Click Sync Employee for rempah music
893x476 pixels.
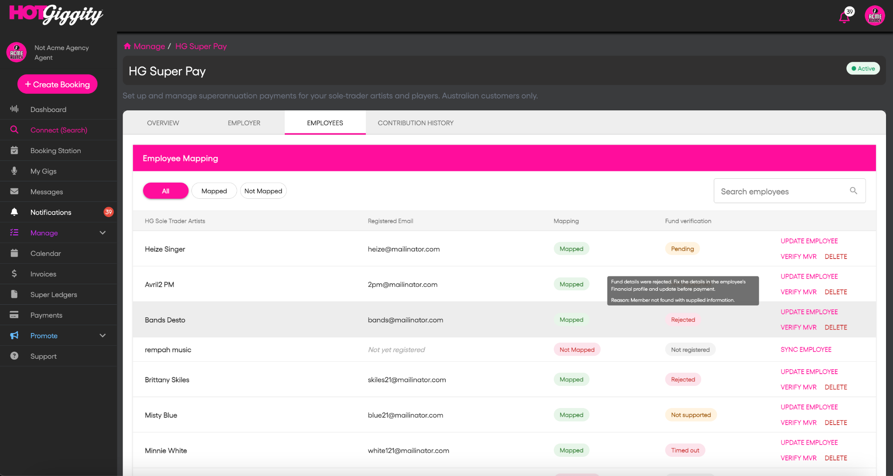click(x=806, y=350)
